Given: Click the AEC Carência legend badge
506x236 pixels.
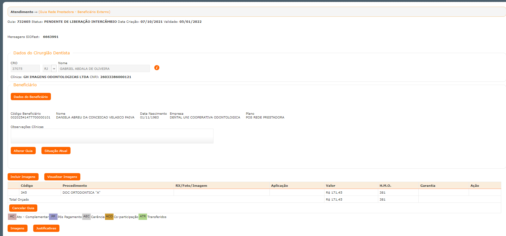Looking at the screenshot, I should [86, 217].
